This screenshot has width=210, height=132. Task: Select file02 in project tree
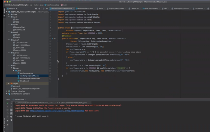pyautogui.click(x=17, y=37)
